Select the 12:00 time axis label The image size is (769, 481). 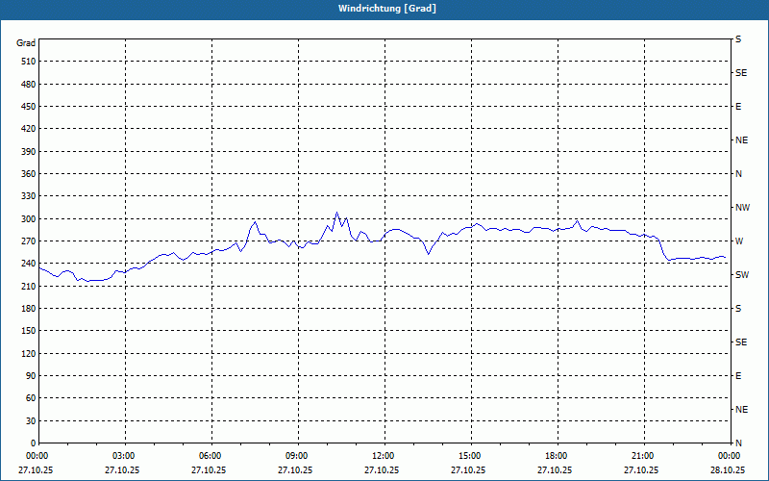tap(384, 455)
